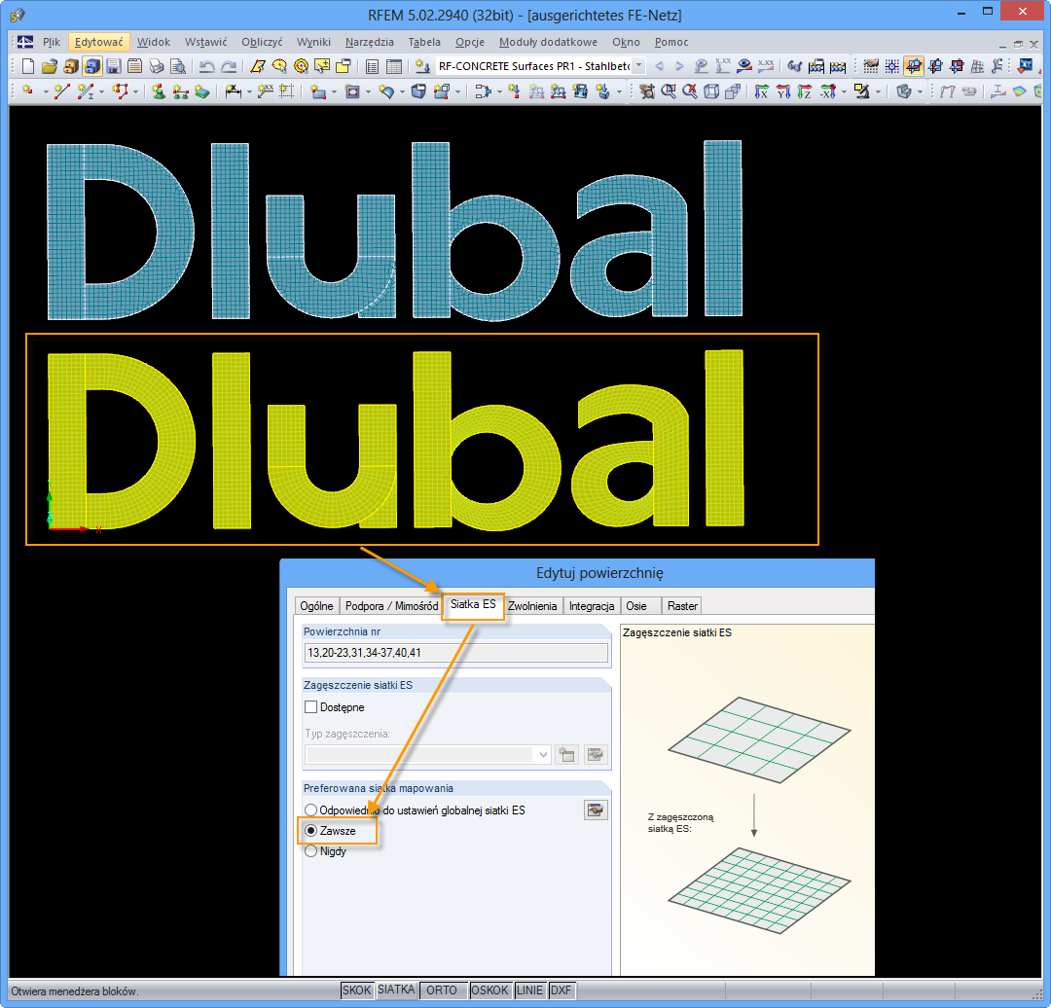Go to next load case arrow
Screen dimensions: 1051x1008
point(679,66)
